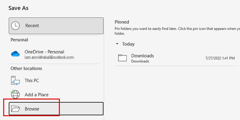Viewport: 240px width, 120px height.
Task: Collapse the Today group triangle
Action: [x=117, y=44]
